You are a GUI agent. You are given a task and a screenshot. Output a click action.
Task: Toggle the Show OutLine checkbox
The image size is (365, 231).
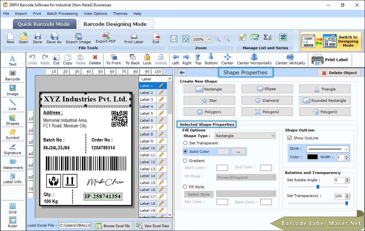pyautogui.click(x=289, y=138)
